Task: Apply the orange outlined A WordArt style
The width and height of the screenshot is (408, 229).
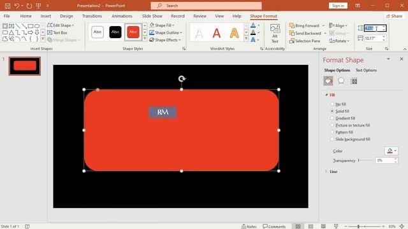Action: [234, 33]
